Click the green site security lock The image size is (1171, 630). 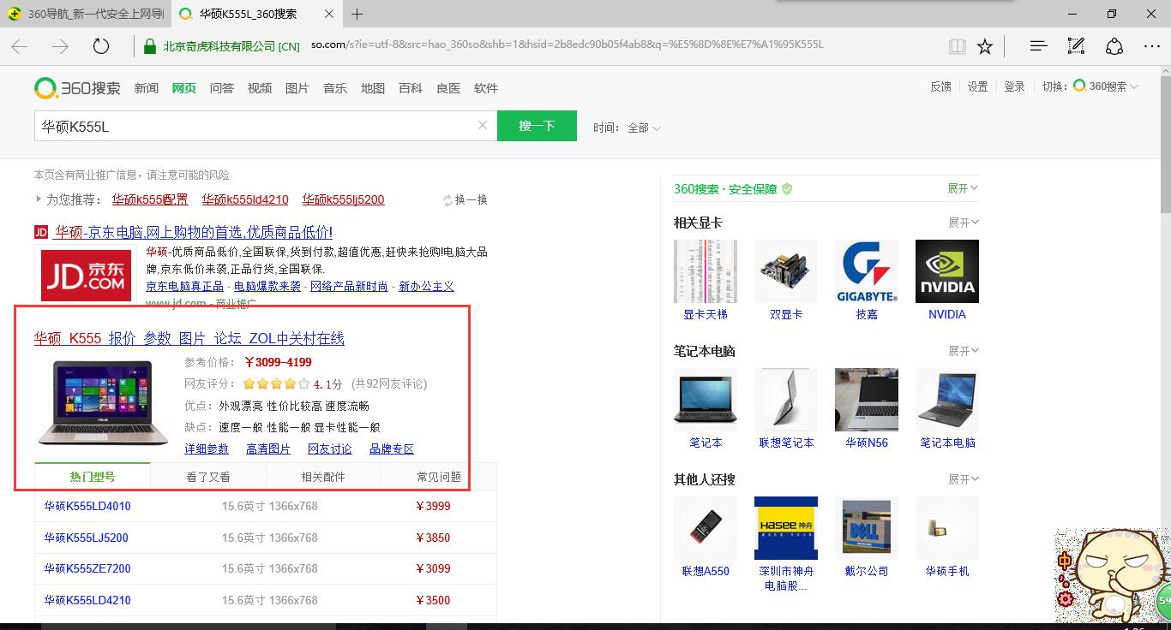pos(148,46)
